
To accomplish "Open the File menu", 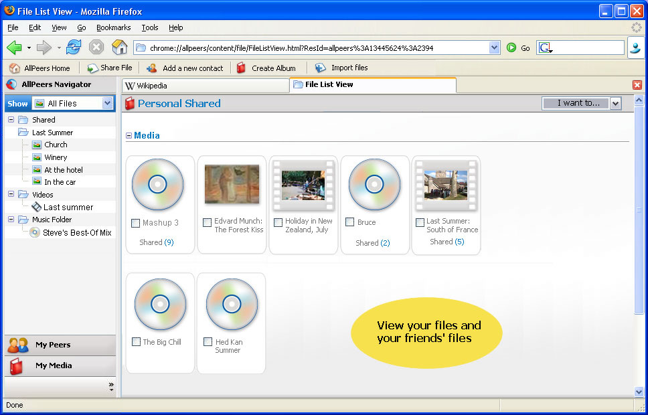I will 13,27.
